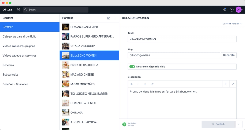Open BILLABONG WOMEN document three-dot menu
The width and height of the screenshot is (245, 130).
coord(241,18)
